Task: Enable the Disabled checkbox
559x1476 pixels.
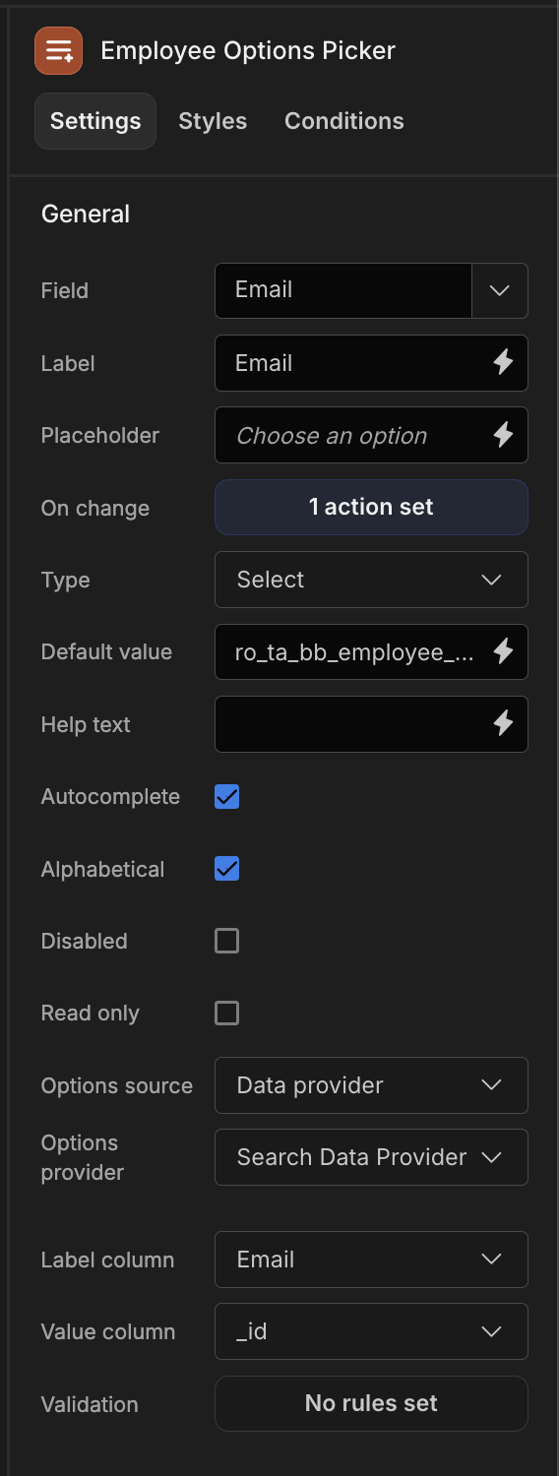Action: tap(227, 941)
